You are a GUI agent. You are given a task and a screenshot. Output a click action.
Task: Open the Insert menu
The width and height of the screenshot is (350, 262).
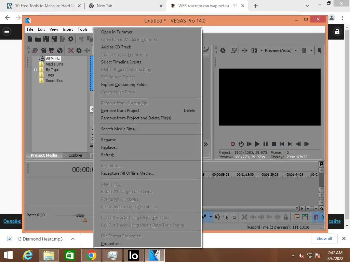coord(68,29)
